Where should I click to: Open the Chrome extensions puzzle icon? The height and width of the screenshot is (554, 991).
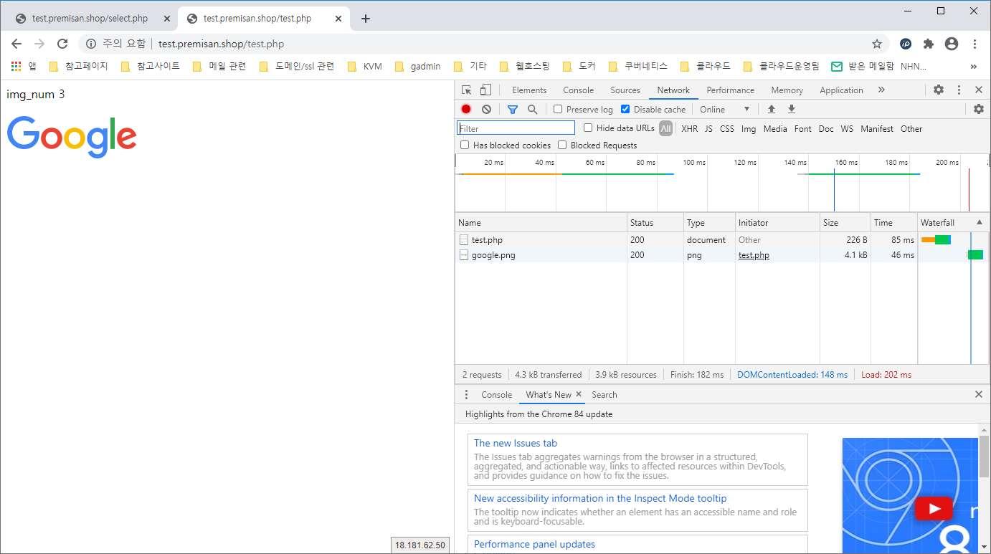[929, 44]
